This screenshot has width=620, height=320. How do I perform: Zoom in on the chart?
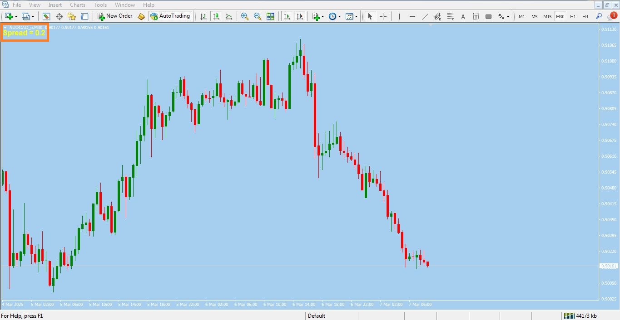click(245, 16)
